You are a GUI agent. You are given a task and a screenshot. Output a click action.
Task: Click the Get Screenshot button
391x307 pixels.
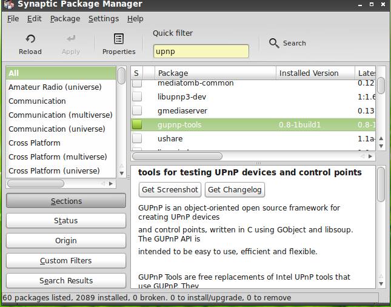[170, 190]
